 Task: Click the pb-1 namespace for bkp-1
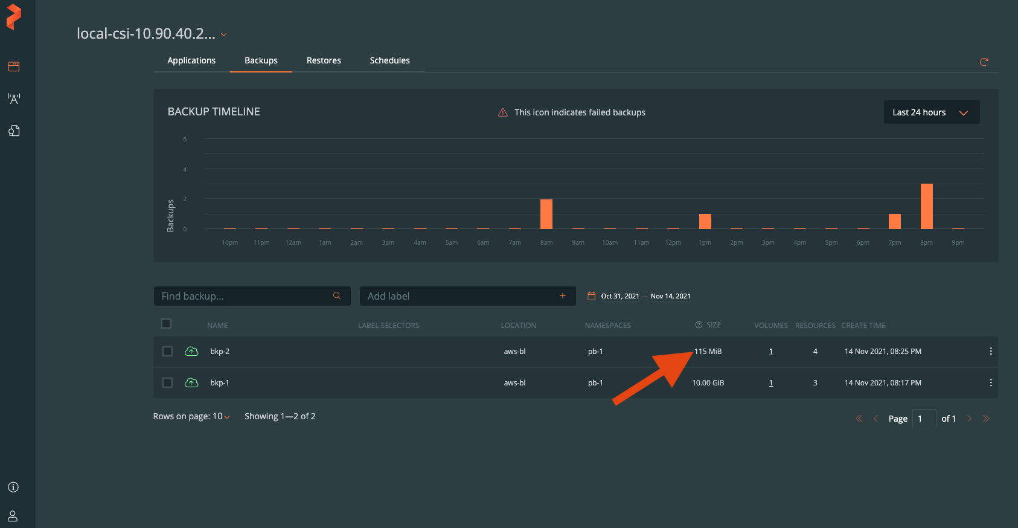595,383
